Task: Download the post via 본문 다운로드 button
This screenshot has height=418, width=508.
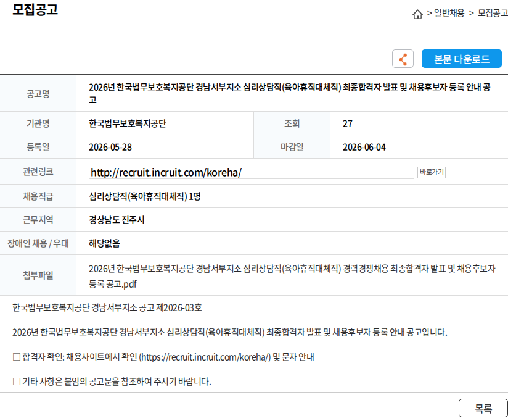Action: (x=461, y=59)
